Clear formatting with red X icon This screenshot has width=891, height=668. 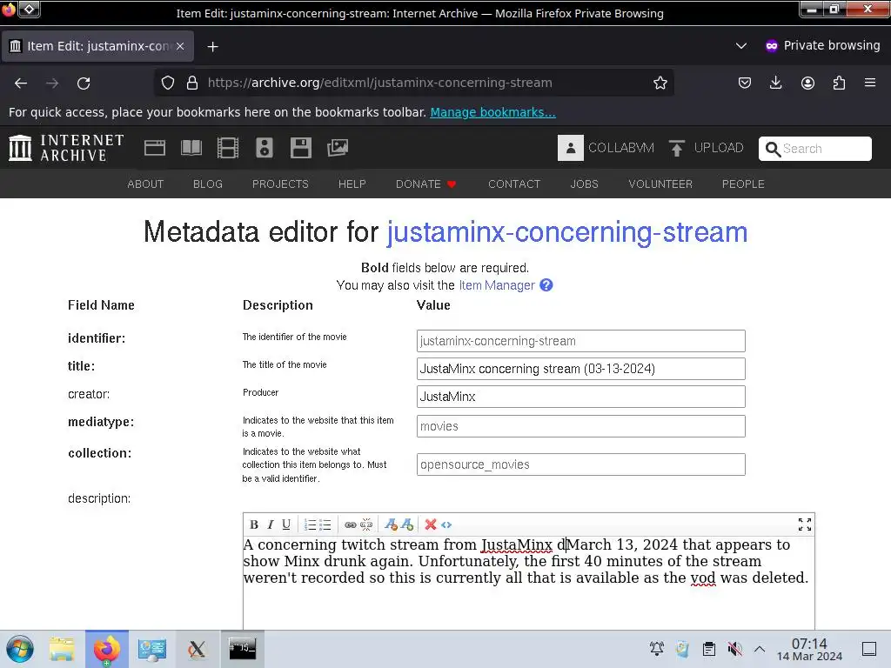tap(431, 524)
